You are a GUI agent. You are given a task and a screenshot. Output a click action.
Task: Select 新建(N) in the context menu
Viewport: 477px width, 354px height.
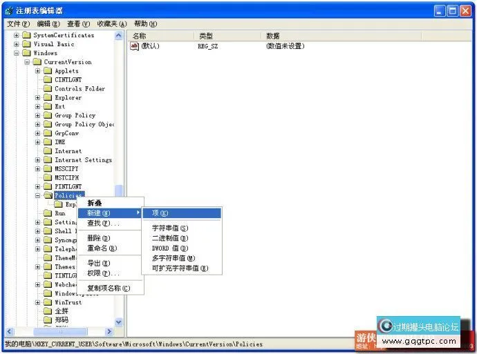tap(110, 213)
